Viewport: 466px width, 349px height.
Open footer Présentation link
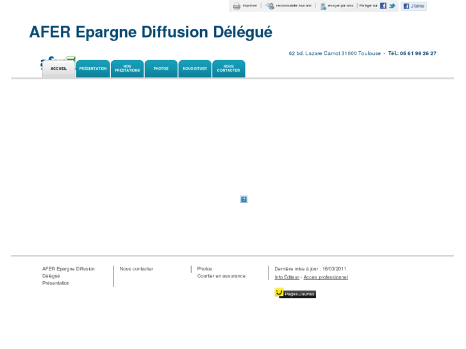coord(56,283)
